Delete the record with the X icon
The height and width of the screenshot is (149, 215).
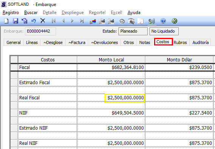tap(43, 21)
